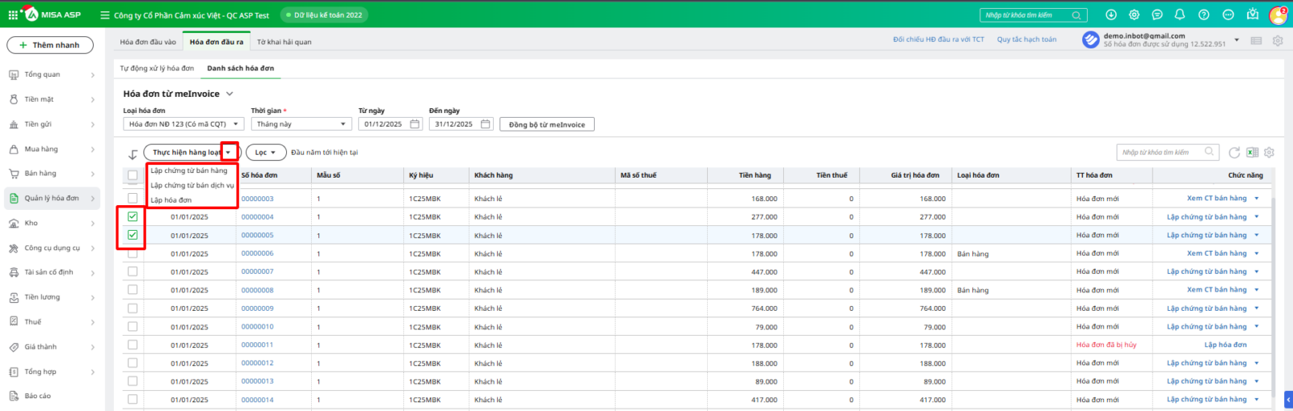Expand the Thời gian 'Tháng này' dropdown
The height and width of the screenshot is (411, 1293).
(301, 124)
